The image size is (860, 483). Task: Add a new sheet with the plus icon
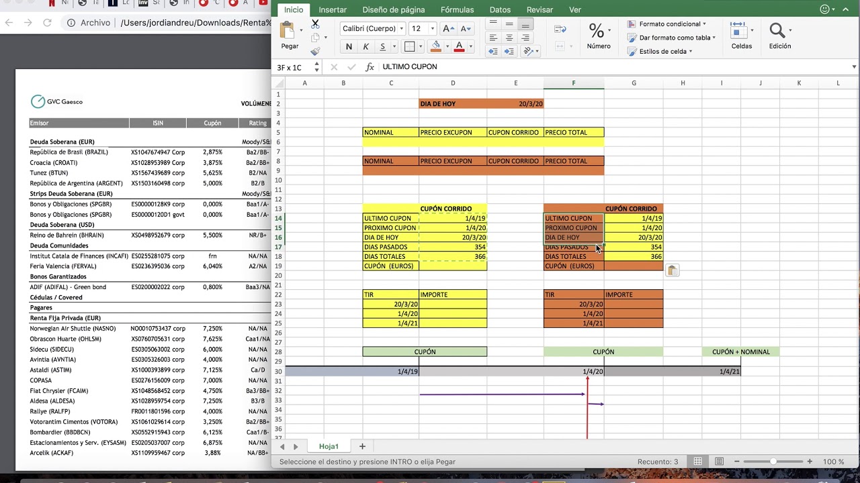coord(362,446)
